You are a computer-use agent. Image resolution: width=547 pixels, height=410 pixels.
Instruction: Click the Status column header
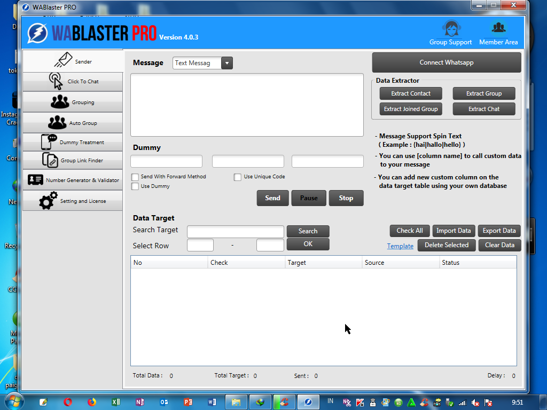(478, 263)
